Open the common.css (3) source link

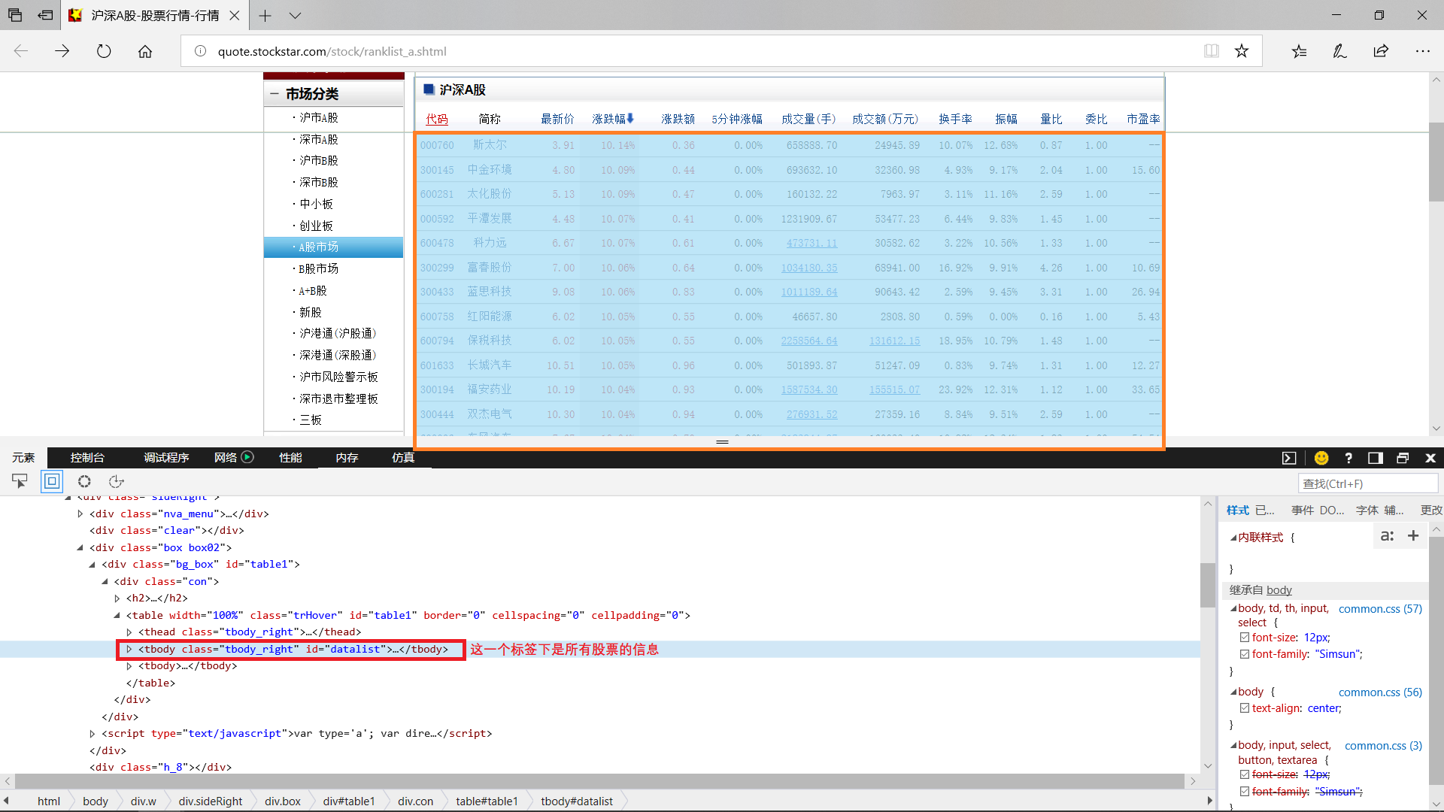click(x=1383, y=746)
